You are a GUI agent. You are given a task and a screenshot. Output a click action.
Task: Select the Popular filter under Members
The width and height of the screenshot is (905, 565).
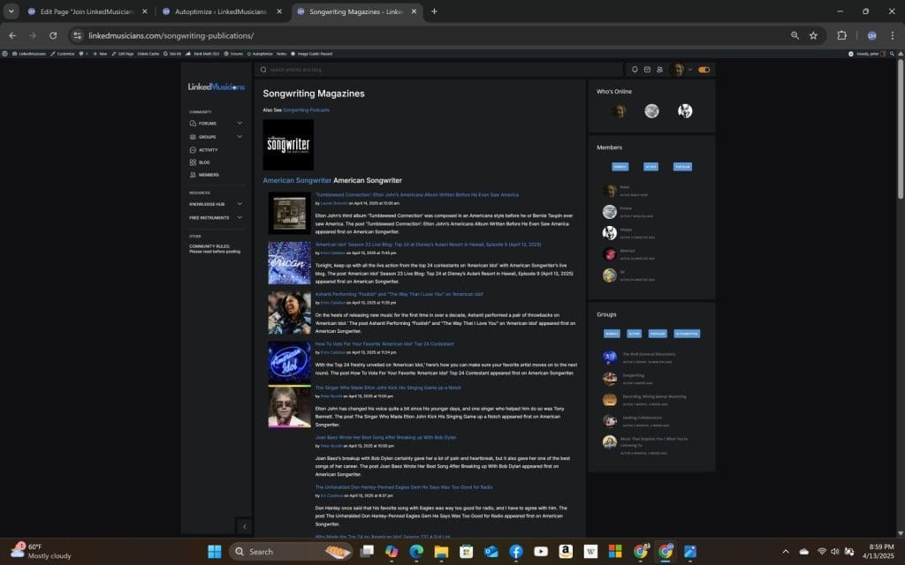coord(682,166)
